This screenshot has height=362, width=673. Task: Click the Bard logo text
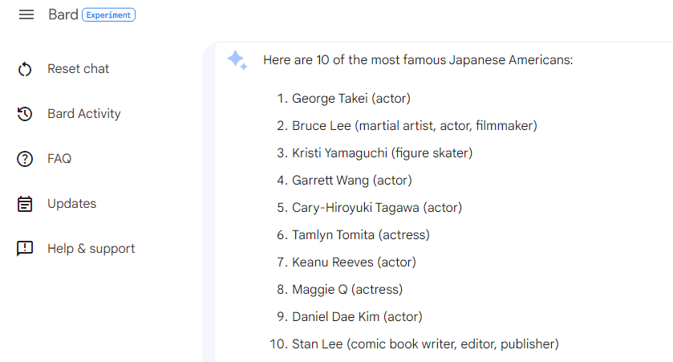[63, 14]
